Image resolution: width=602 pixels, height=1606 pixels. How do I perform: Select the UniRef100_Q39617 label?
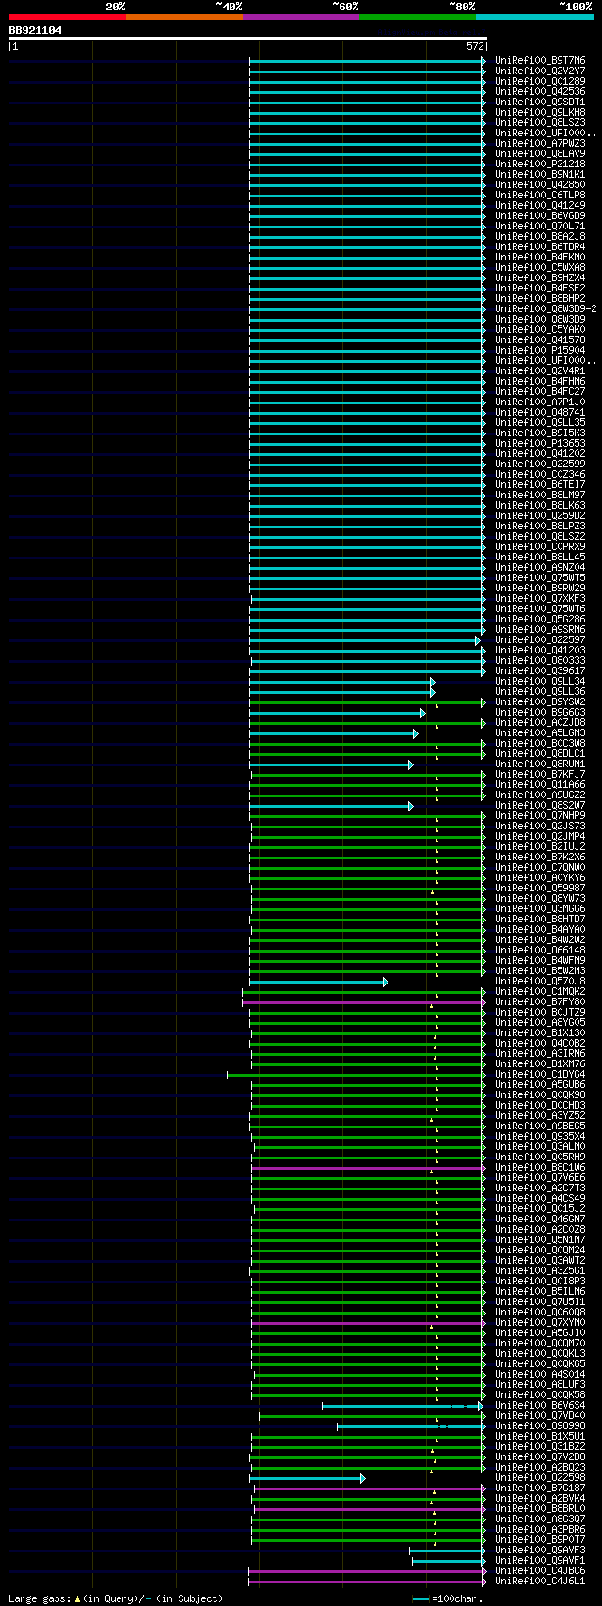(x=540, y=671)
